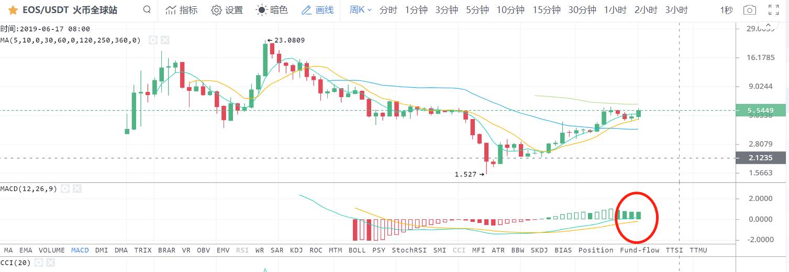Select the 1分钟 interval
The image size is (789, 272).
click(416, 10)
